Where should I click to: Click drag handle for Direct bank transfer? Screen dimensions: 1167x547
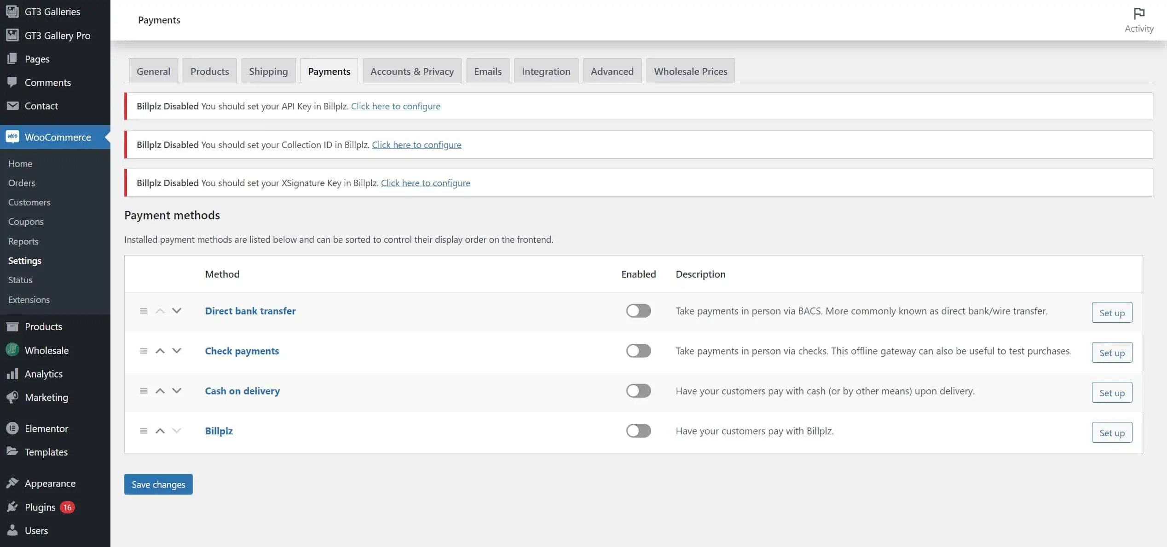click(144, 311)
